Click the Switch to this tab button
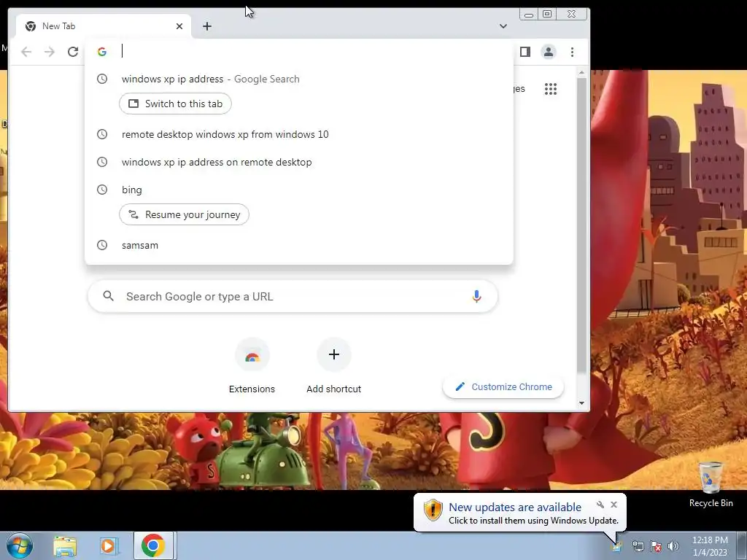Viewport: 747px width, 560px height. pos(175,104)
